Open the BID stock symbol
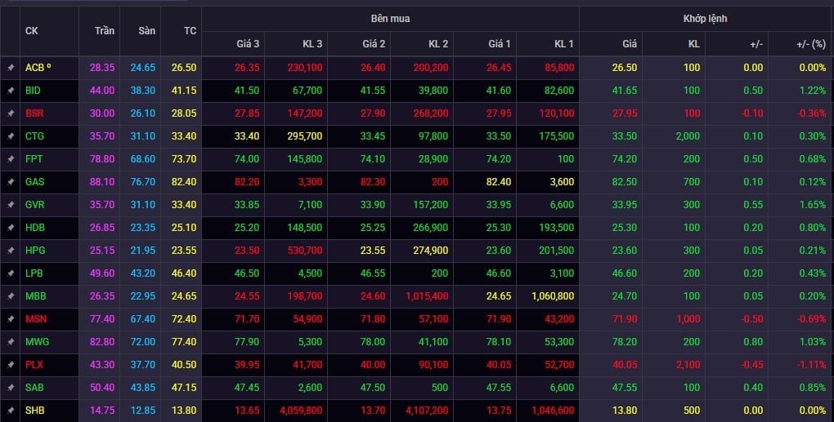 tap(33, 91)
